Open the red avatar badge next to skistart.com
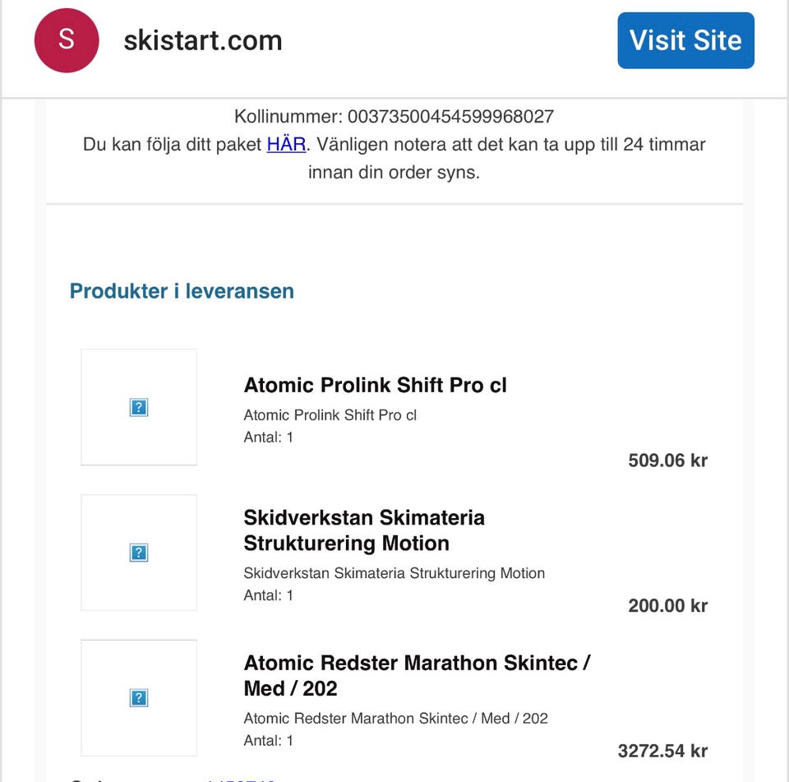 point(66,39)
